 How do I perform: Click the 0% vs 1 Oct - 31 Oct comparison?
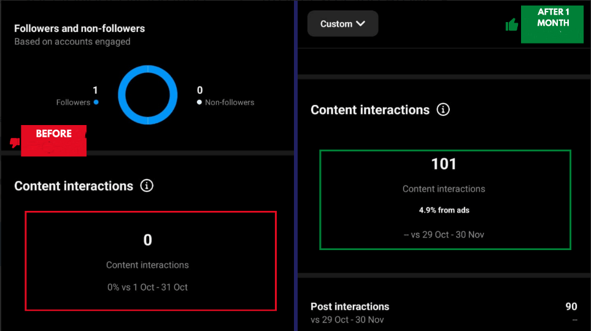click(147, 287)
